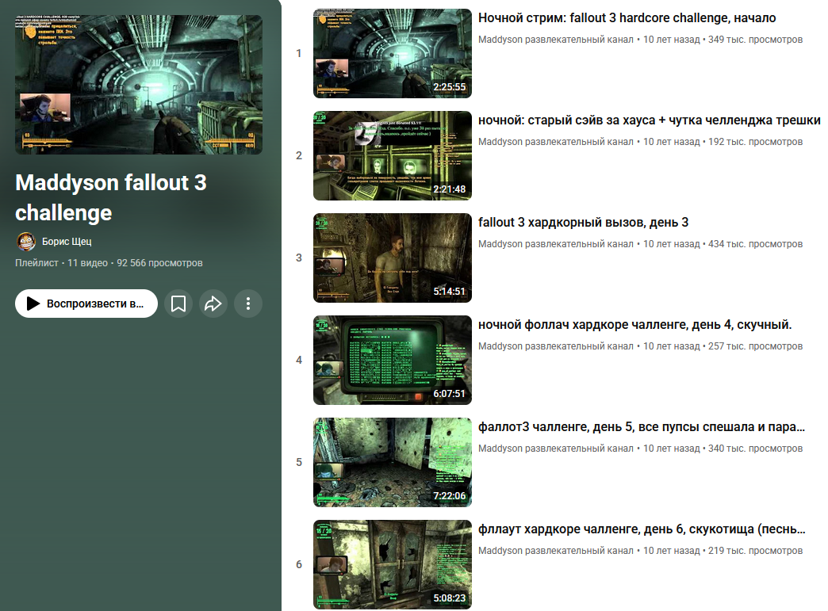Viewport: 828px width, 611px height.
Task: Open video thumbnail with duration 2:25:55
Action: tap(393, 53)
